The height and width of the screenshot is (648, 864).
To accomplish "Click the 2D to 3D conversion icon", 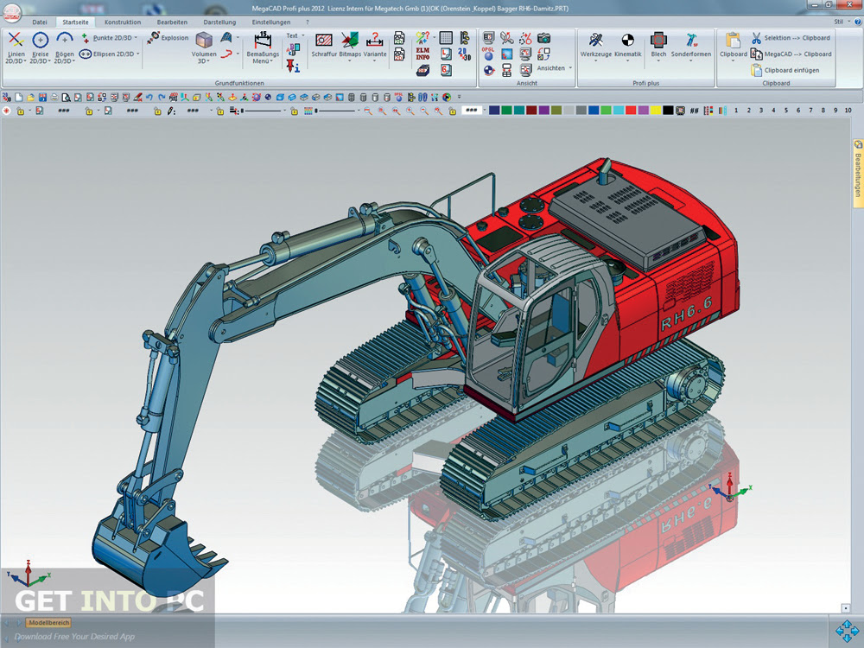I will pyautogui.click(x=465, y=54).
